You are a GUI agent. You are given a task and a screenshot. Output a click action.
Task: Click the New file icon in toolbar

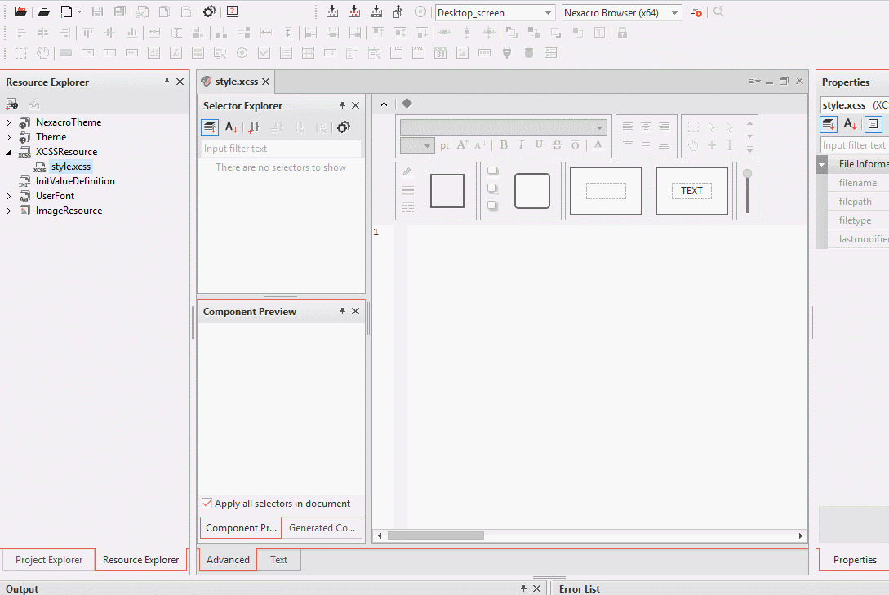point(66,11)
